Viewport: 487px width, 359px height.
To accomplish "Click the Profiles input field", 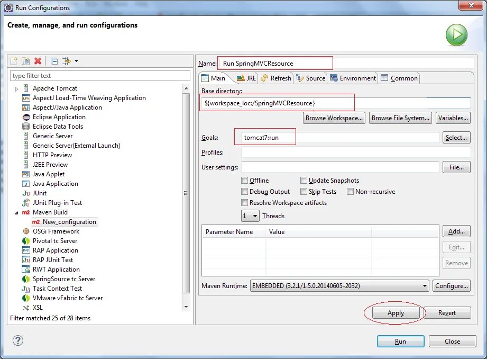I will [x=356, y=152].
